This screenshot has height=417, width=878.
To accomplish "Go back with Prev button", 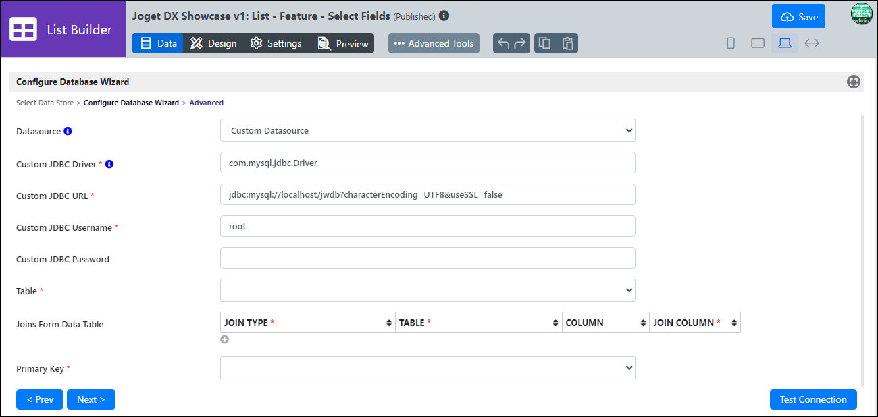I will pyautogui.click(x=40, y=399).
